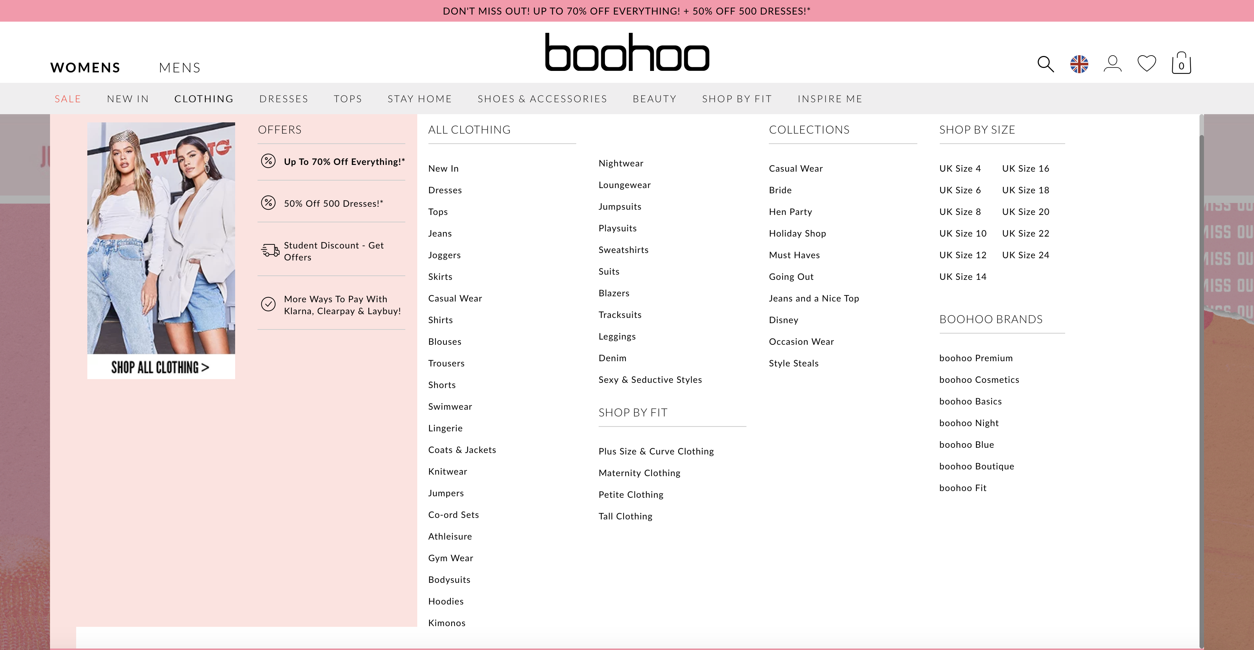Expand the BEAUTY navigation menu
This screenshot has width=1254, height=650.
click(x=654, y=99)
